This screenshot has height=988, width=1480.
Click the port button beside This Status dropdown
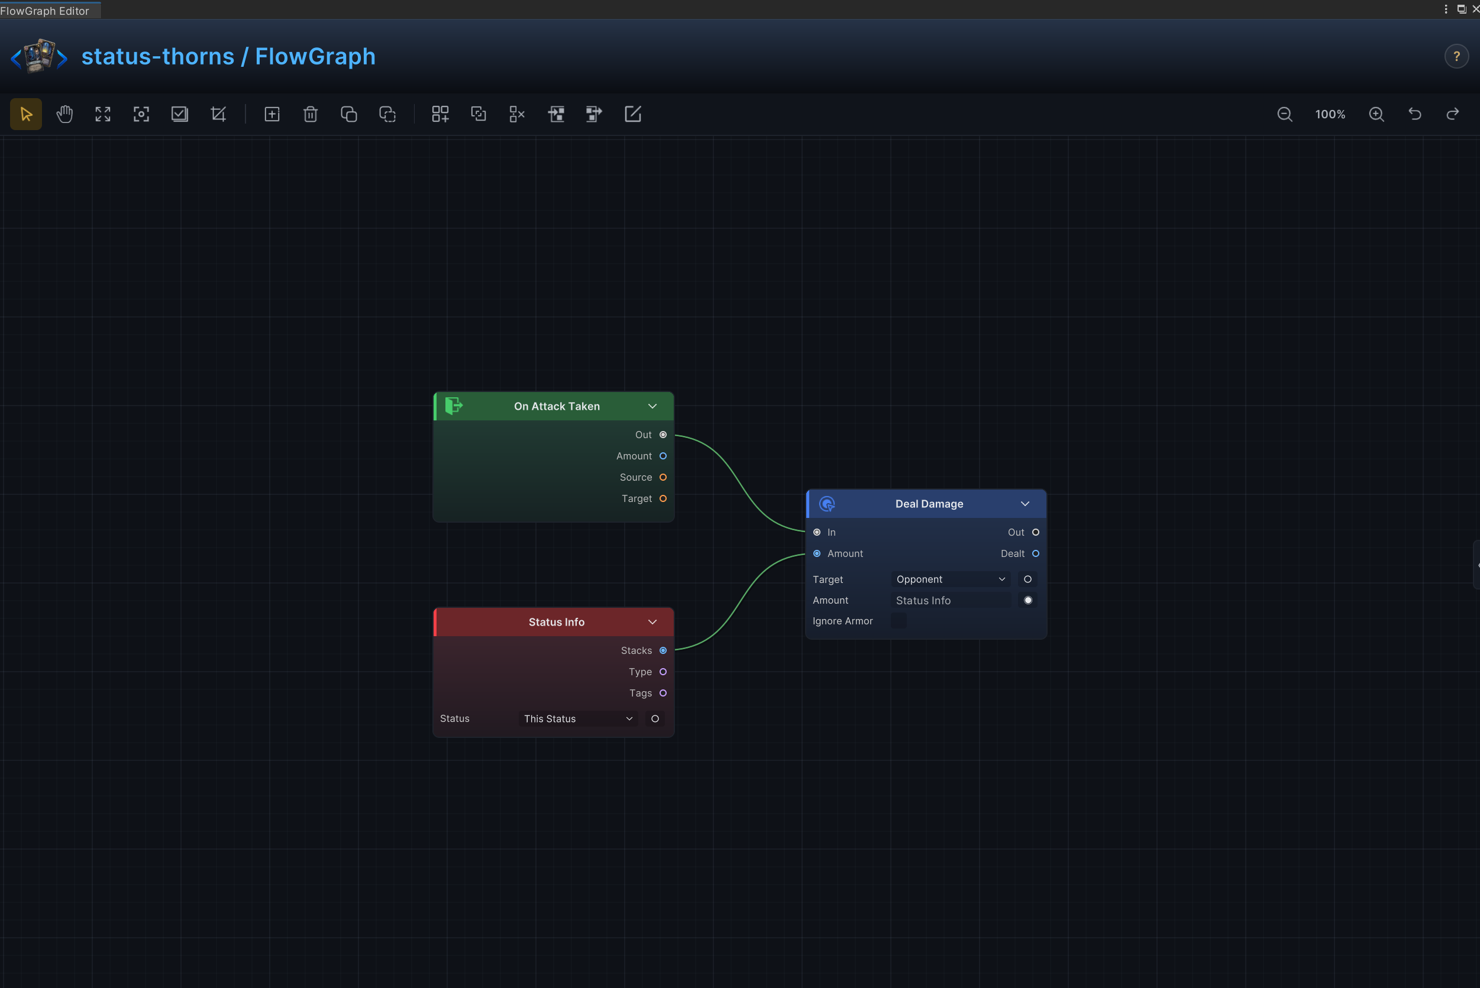point(655,718)
